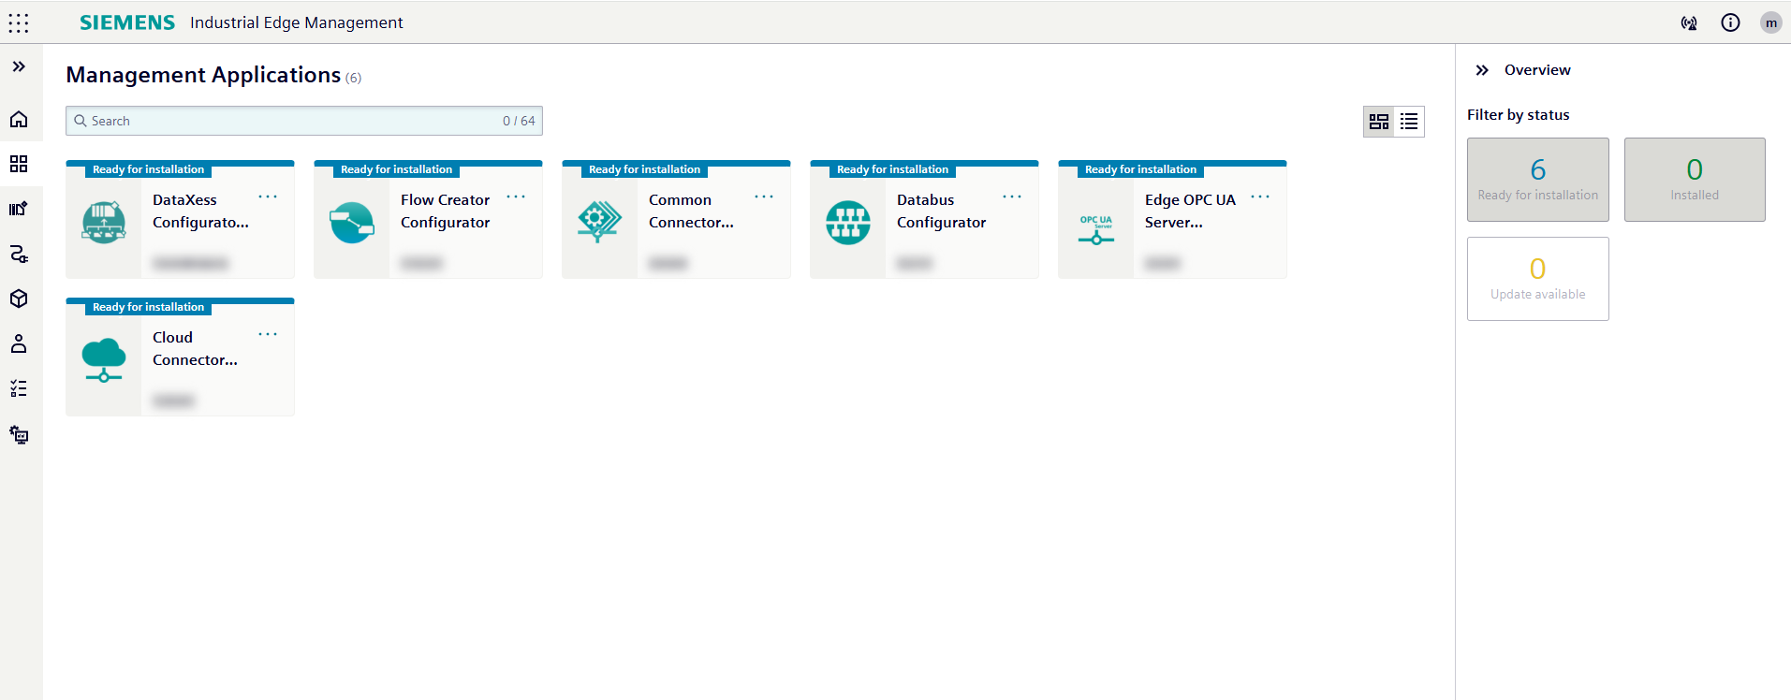The image size is (1791, 700).
Task: Go to the Home sidebar icon
Action: [19, 119]
